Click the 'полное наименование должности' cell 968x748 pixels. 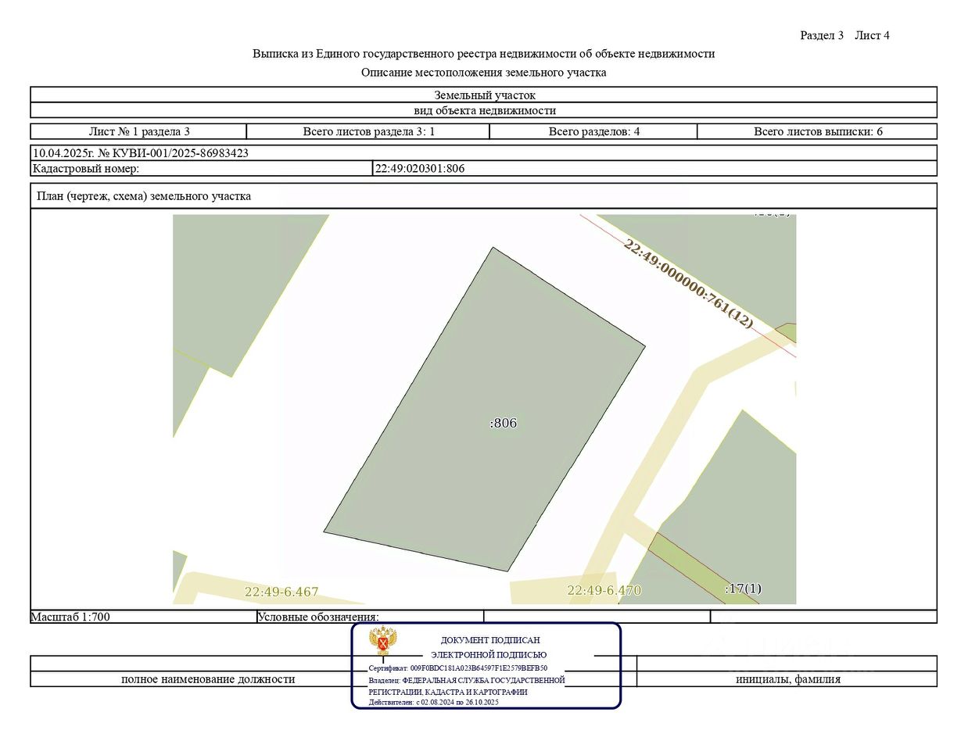208,679
